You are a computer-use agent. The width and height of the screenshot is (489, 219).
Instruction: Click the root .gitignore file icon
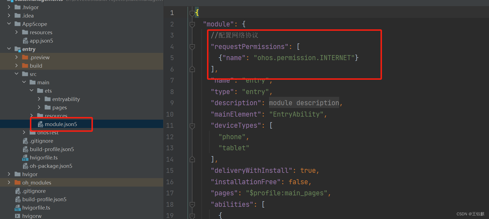tap(18, 191)
